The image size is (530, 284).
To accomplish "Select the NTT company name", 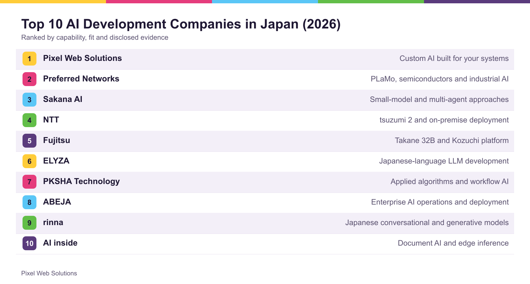I will click(x=51, y=120).
